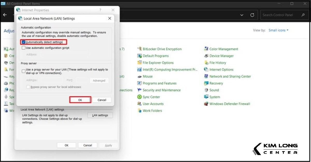Open the User Accounts link
This screenshot has height=162, width=311.
point(153,104)
